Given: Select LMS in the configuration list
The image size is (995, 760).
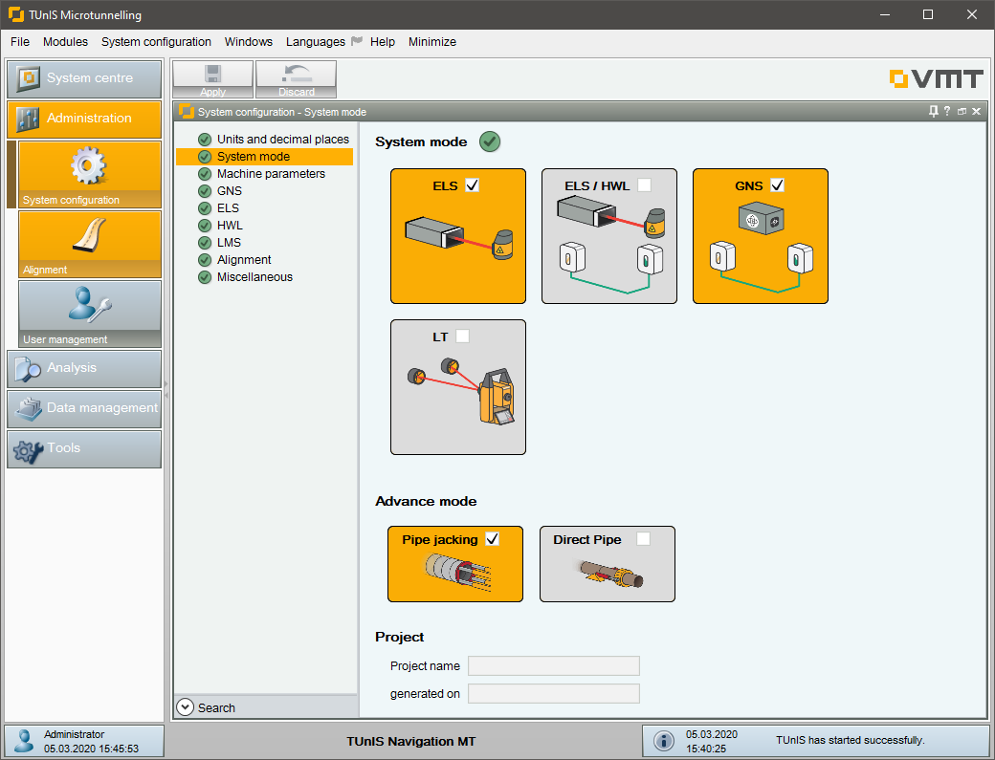Looking at the screenshot, I should coord(229,242).
